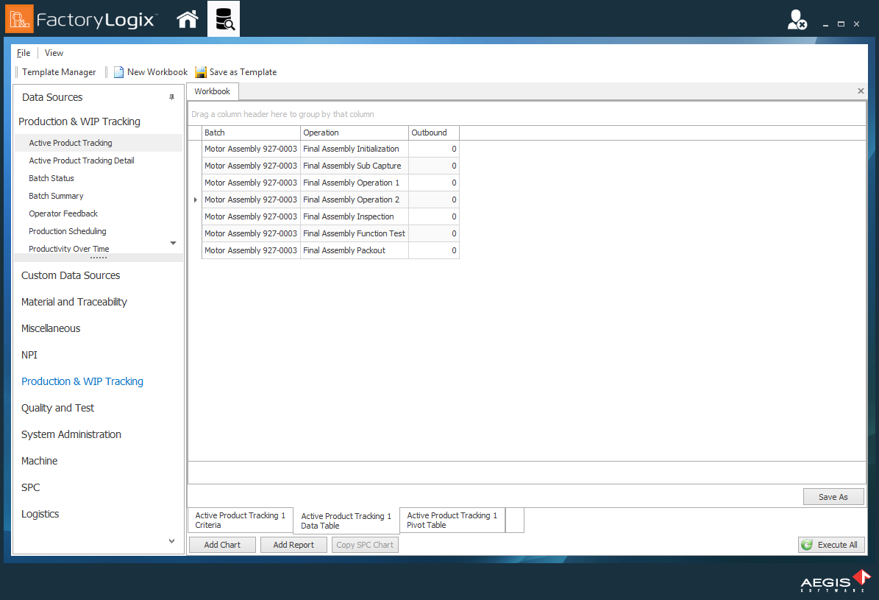Switch to Active Product Tracking 1 Pivot Table tab

452,520
